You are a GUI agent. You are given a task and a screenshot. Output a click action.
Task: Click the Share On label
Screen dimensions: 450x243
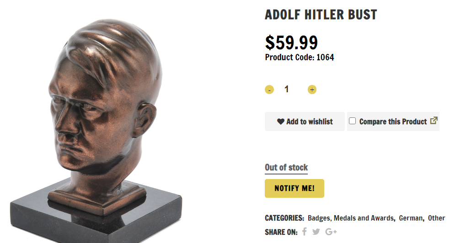pyautogui.click(x=281, y=232)
